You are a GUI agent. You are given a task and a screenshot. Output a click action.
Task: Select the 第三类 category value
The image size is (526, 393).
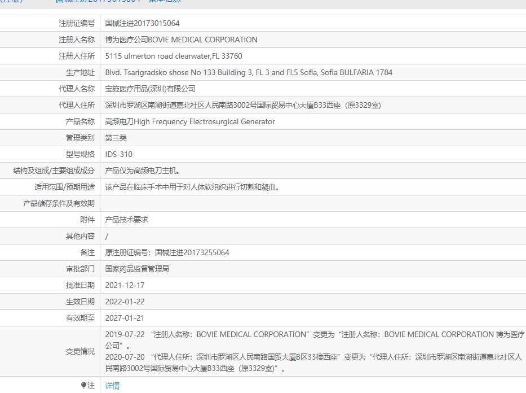[116, 138]
